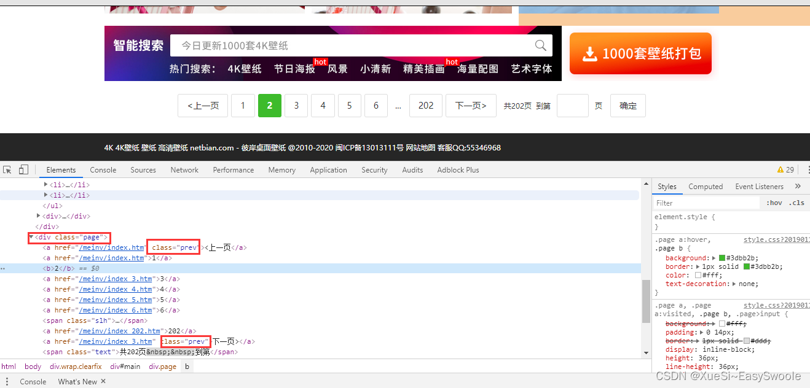Screen dimensions: 810x388
Task: Click pagination button for page 5
Action: [x=349, y=105]
